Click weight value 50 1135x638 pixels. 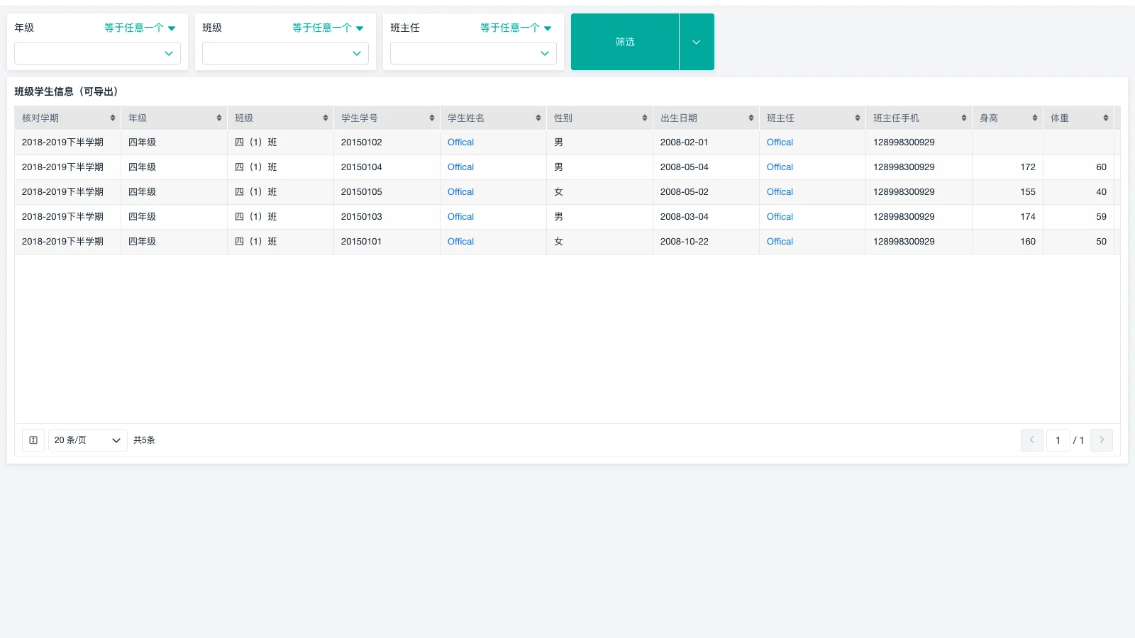click(1101, 242)
